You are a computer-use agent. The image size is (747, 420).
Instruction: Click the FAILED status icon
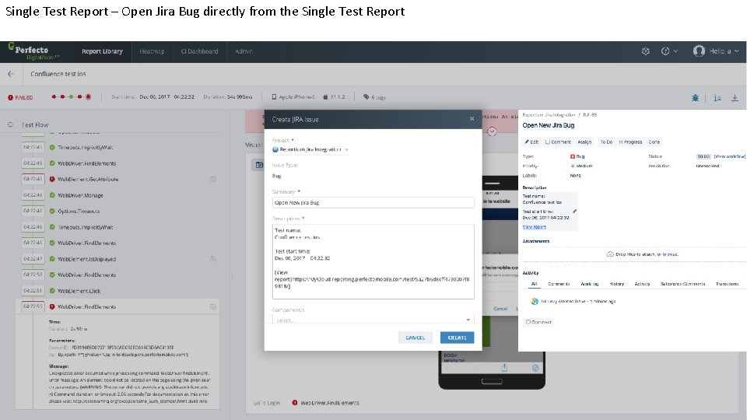(x=10, y=97)
